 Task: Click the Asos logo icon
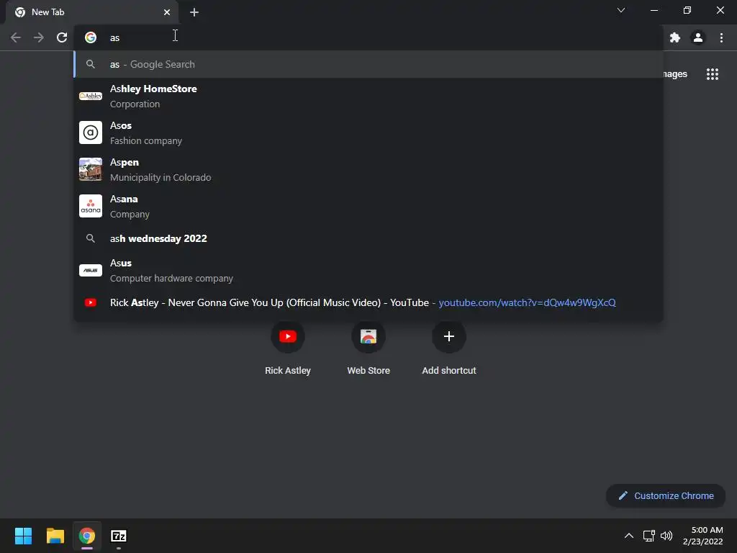pyautogui.click(x=91, y=132)
